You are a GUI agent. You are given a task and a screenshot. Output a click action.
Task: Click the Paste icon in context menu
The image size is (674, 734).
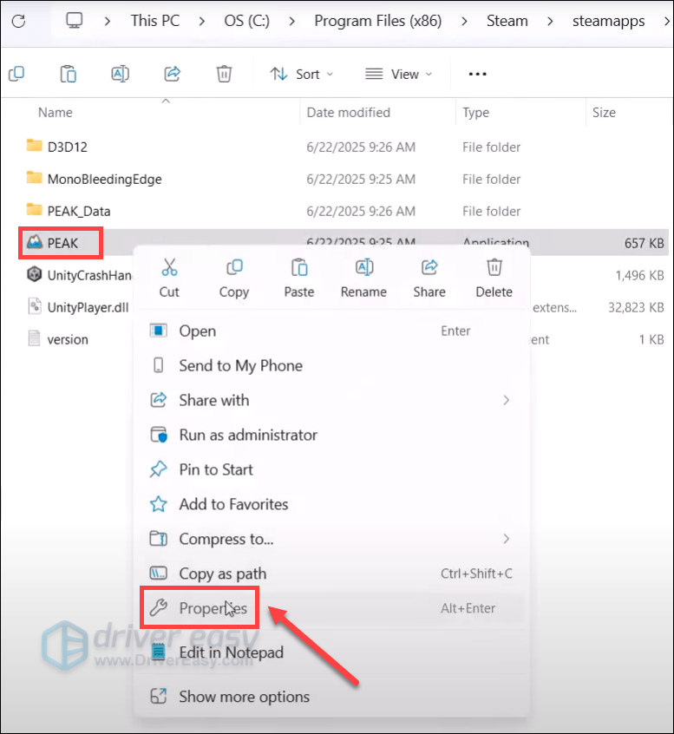click(x=299, y=268)
